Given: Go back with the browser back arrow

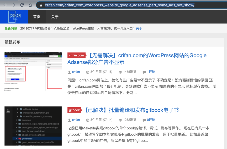Looking at the screenshot, I should point(5,5).
